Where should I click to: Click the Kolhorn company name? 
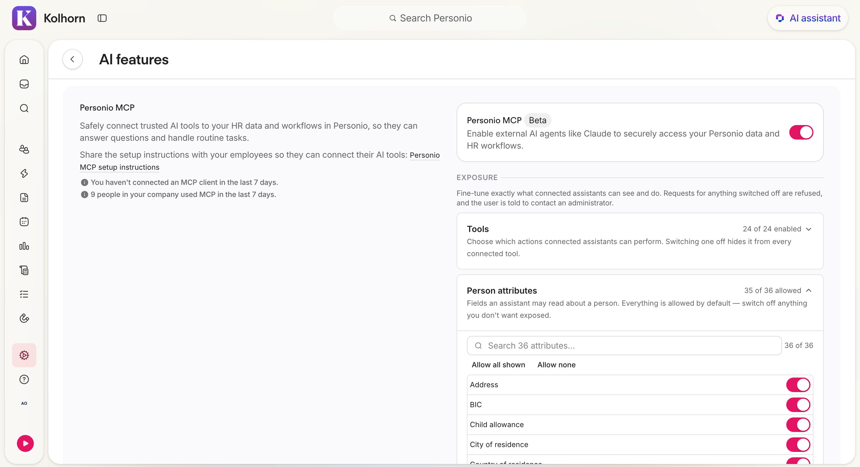(64, 18)
